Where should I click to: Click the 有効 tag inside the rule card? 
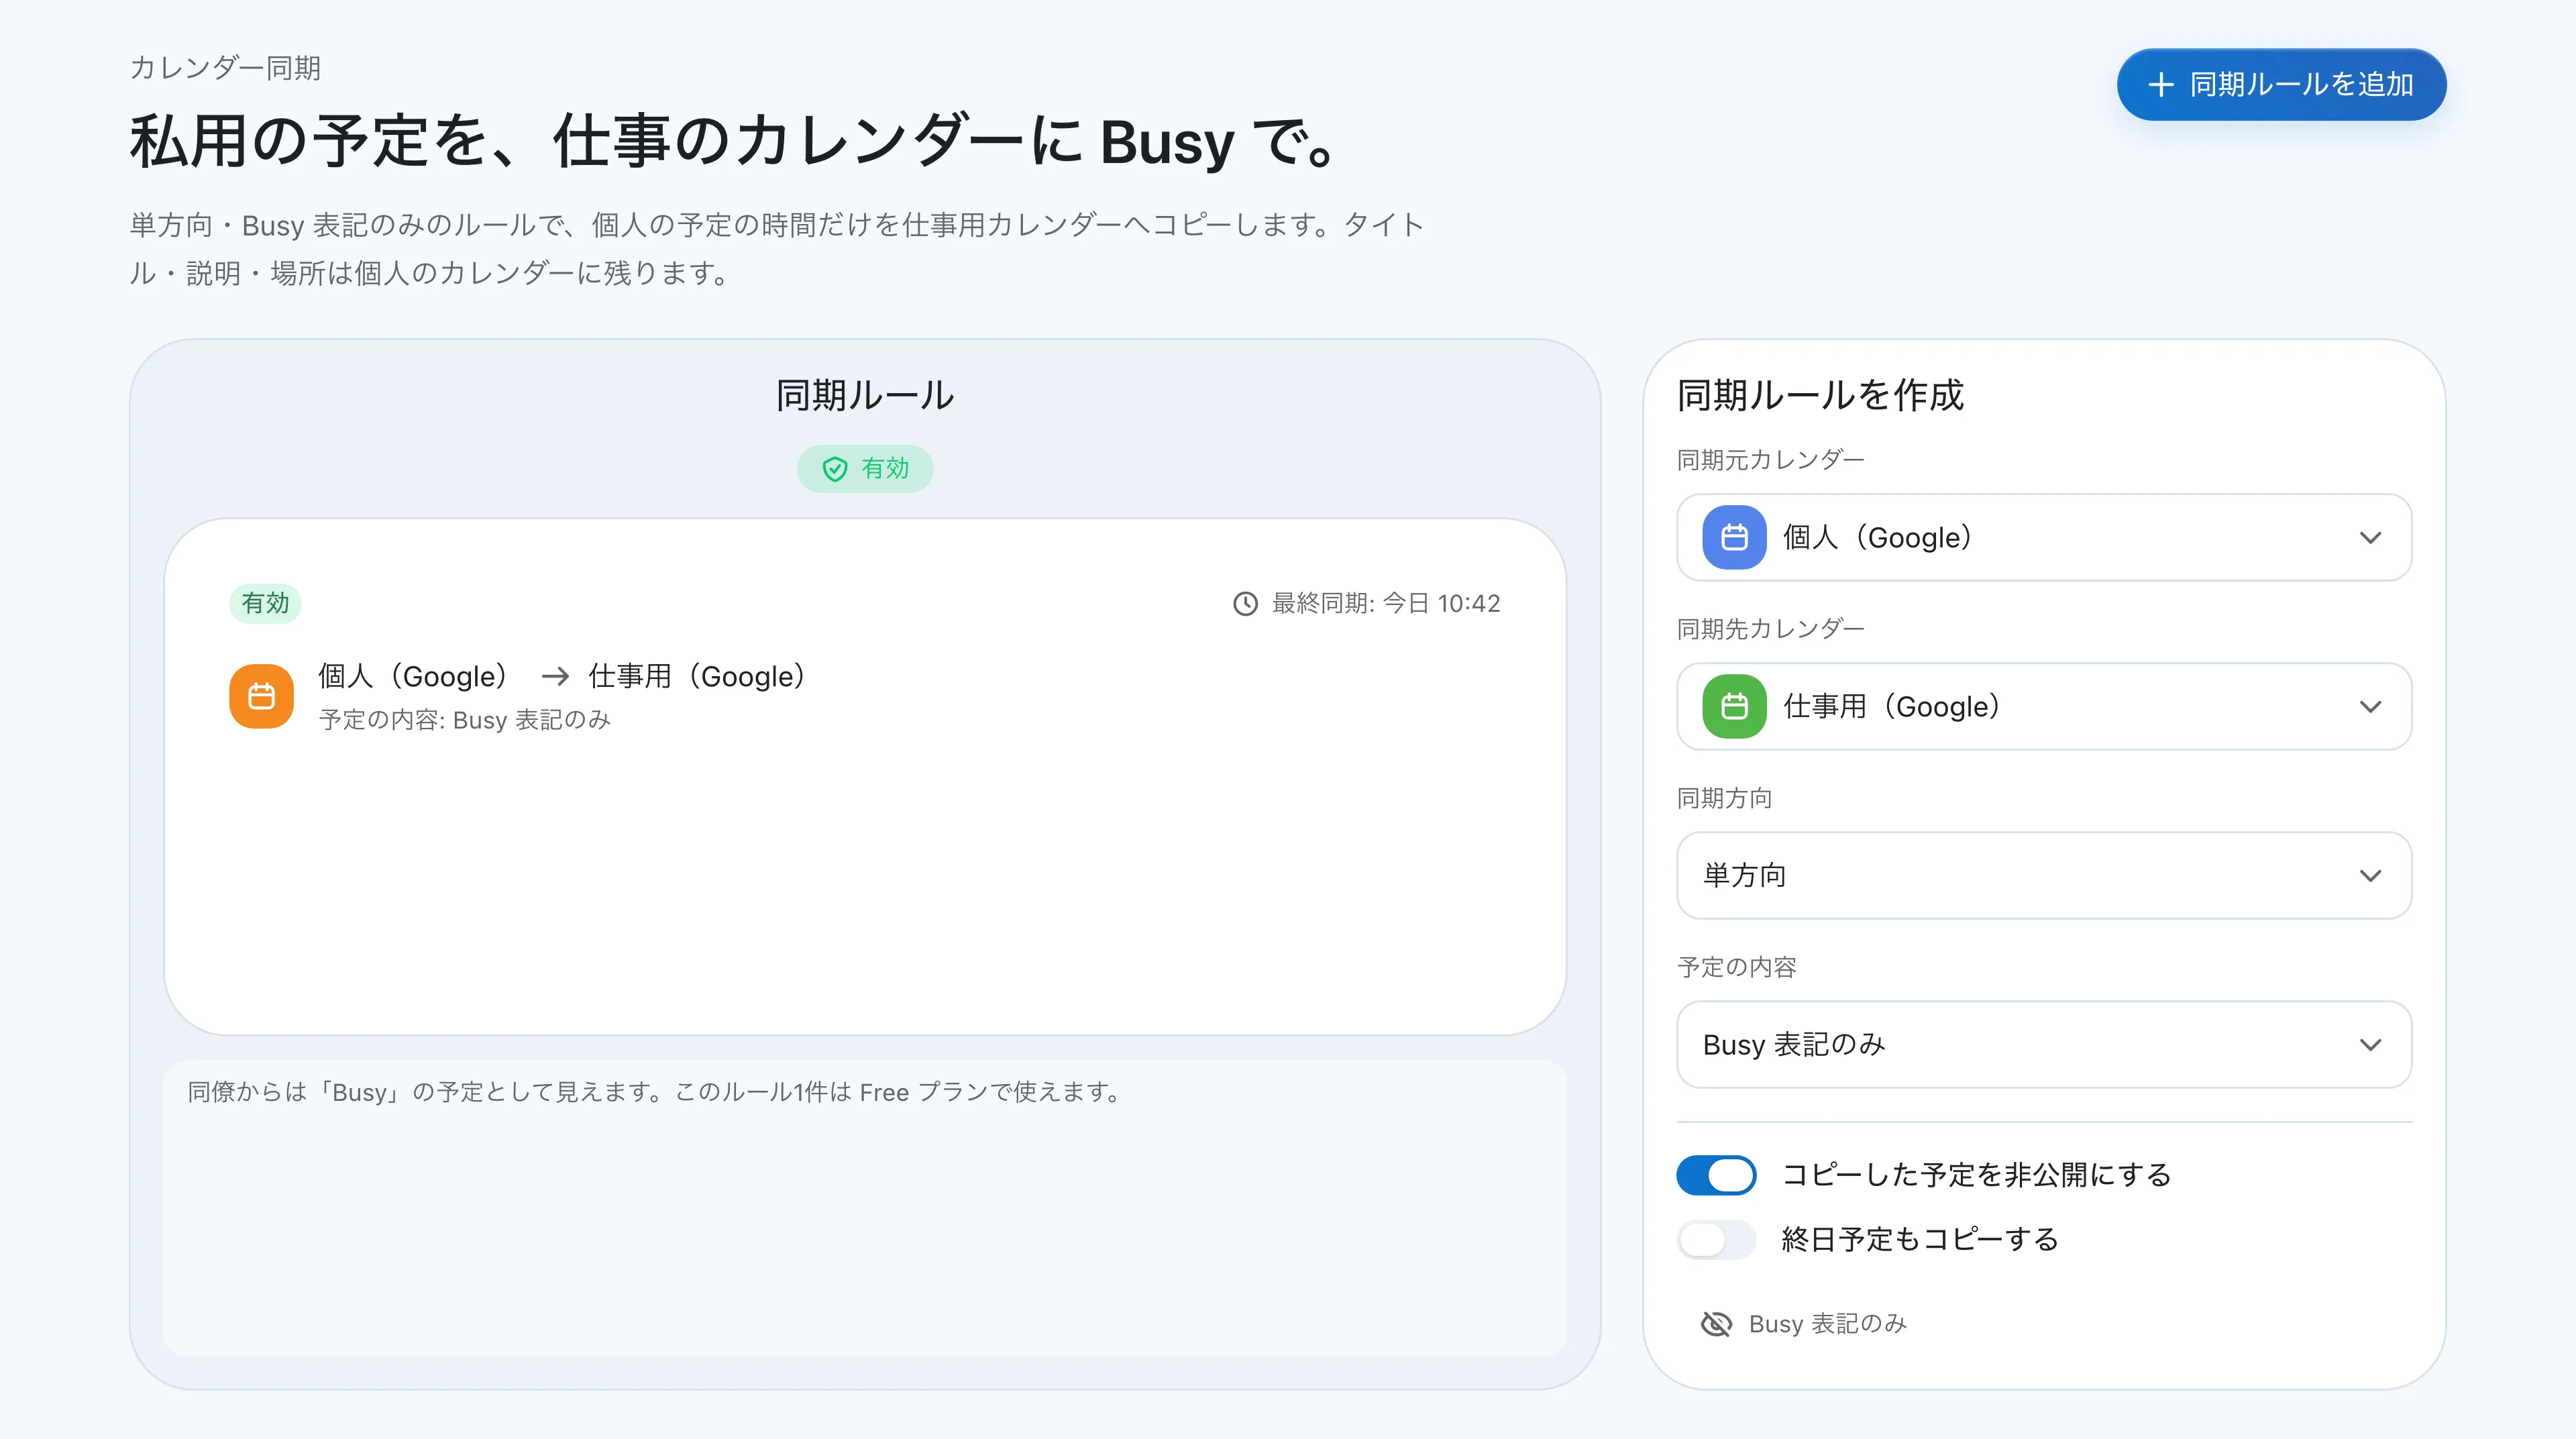pyautogui.click(x=265, y=604)
